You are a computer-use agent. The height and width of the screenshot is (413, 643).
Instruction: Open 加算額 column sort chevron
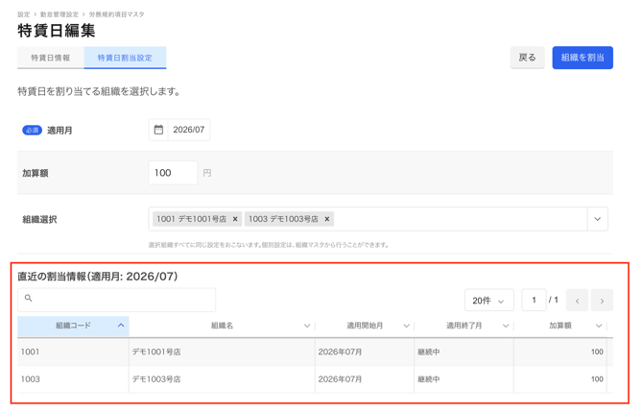tap(599, 326)
